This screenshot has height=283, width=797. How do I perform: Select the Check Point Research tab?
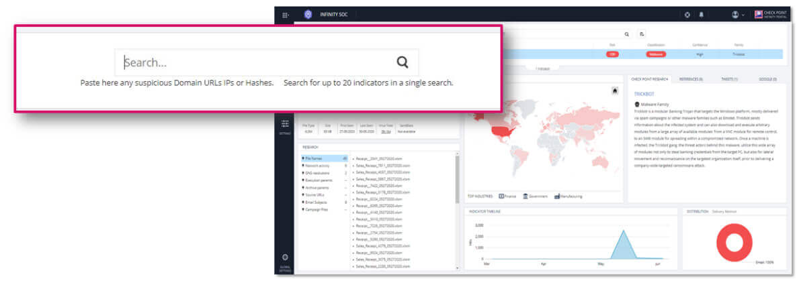coord(650,79)
